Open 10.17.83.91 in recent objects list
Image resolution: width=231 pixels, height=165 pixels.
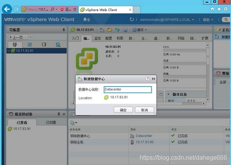click(22, 129)
